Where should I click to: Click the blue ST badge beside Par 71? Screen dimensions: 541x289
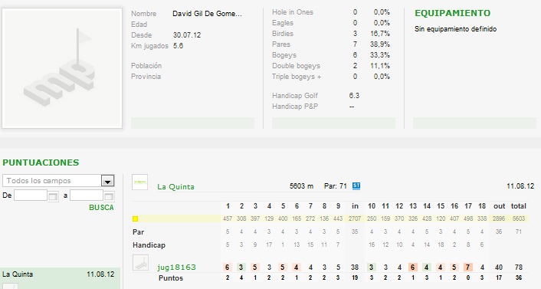[356, 186]
